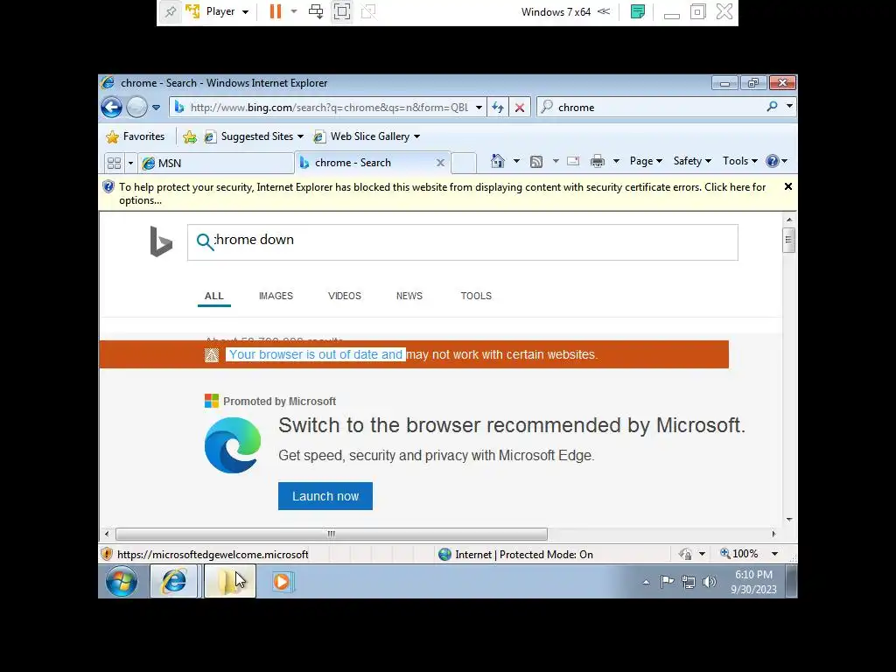This screenshot has width=896, height=672.
Task: Click the greyed Forward arrow button
Action: 136,107
